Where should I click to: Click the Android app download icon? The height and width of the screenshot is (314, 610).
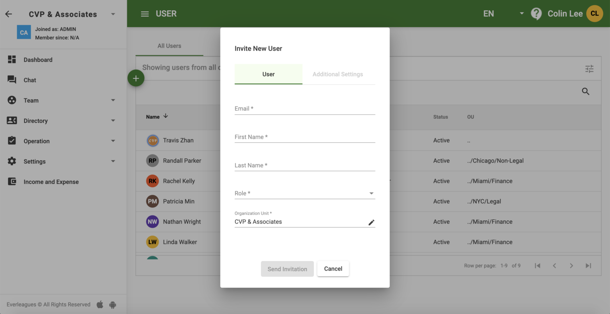click(113, 305)
